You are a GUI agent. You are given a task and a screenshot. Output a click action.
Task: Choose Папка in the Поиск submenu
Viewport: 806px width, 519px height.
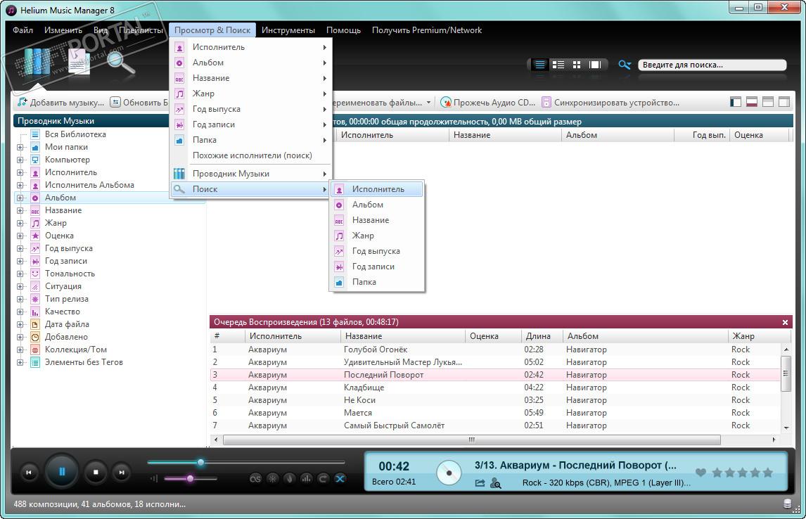pos(377,281)
